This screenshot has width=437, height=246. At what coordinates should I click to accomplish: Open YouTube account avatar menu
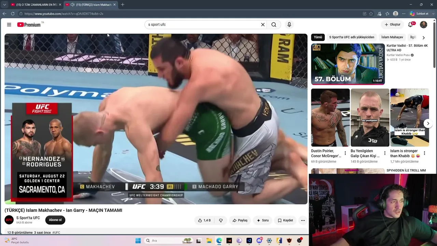(423, 25)
